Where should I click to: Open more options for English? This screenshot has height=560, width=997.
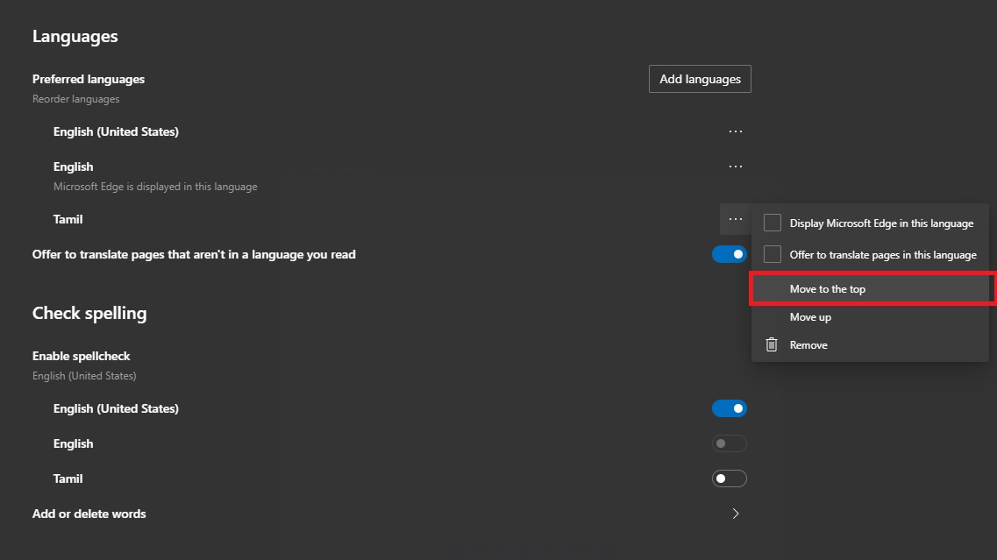(x=735, y=167)
